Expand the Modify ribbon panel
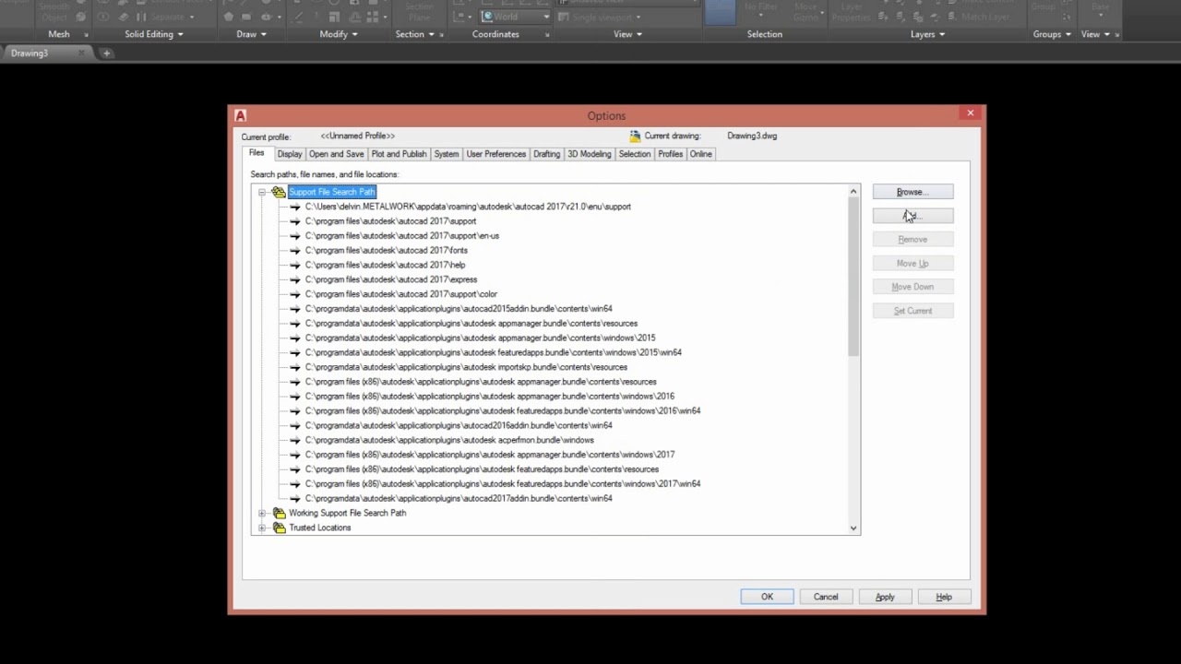 pyautogui.click(x=339, y=34)
